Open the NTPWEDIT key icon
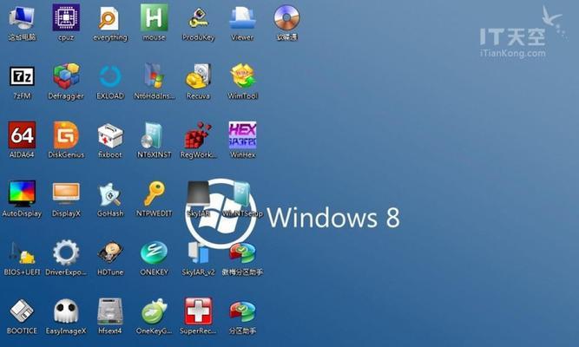Image resolution: width=579 pixels, height=347 pixels. click(x=154, y=193)
